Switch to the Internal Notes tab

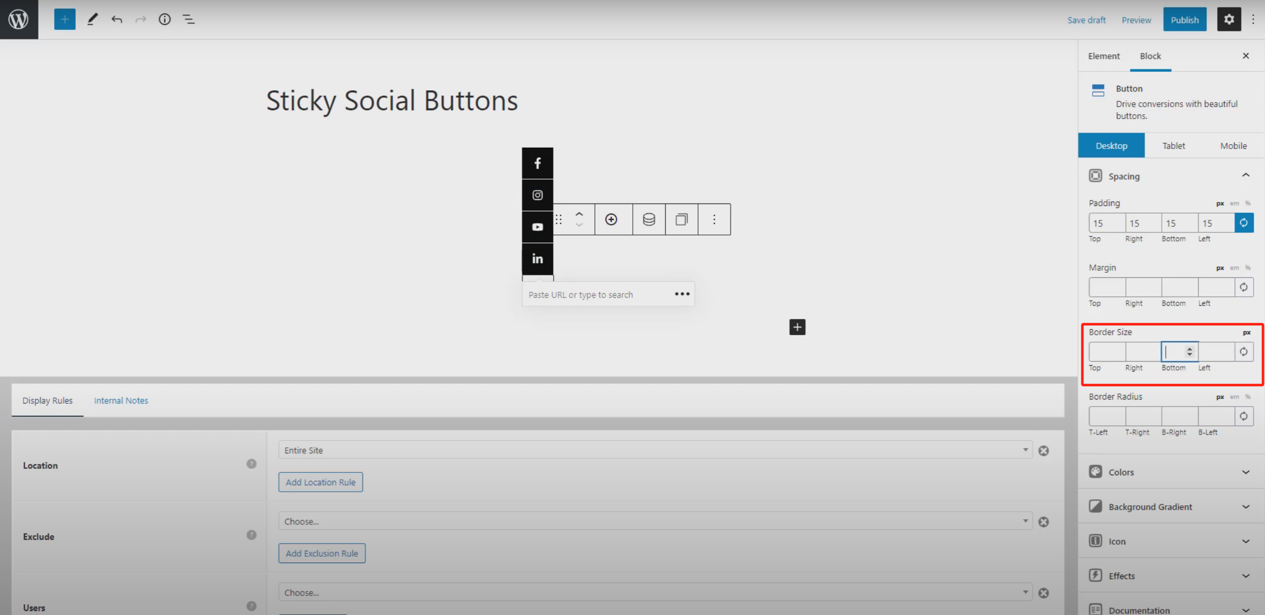121,400
